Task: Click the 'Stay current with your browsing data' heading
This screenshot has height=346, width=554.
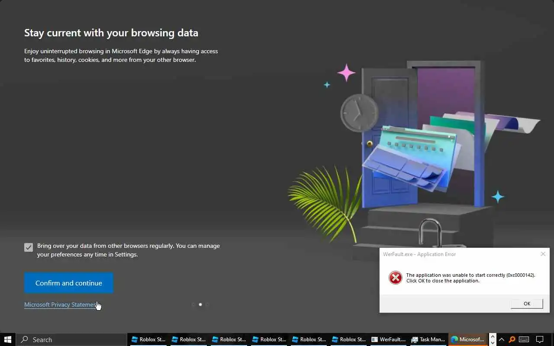Action: pos(111,33)
